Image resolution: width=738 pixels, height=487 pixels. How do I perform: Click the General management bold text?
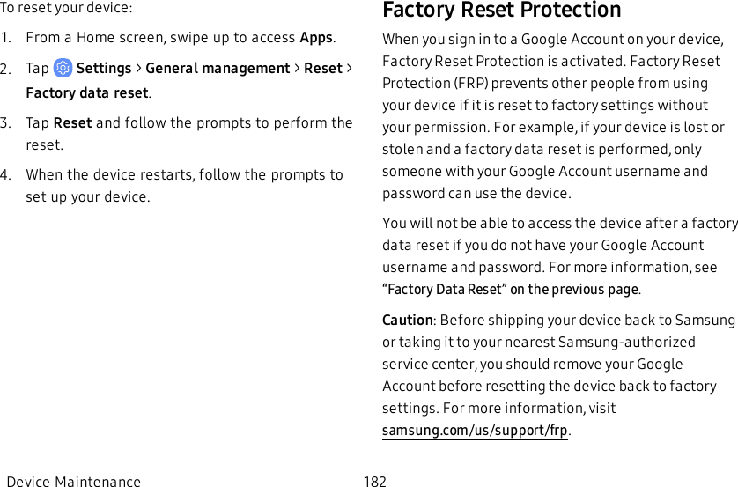[218, 69]
